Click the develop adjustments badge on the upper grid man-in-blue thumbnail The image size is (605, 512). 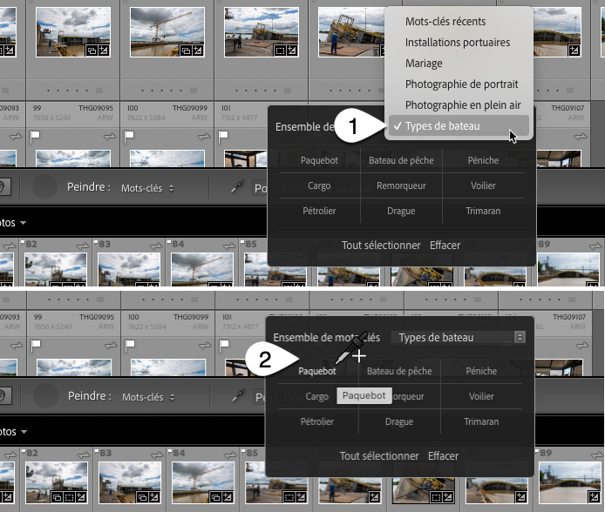292,51
